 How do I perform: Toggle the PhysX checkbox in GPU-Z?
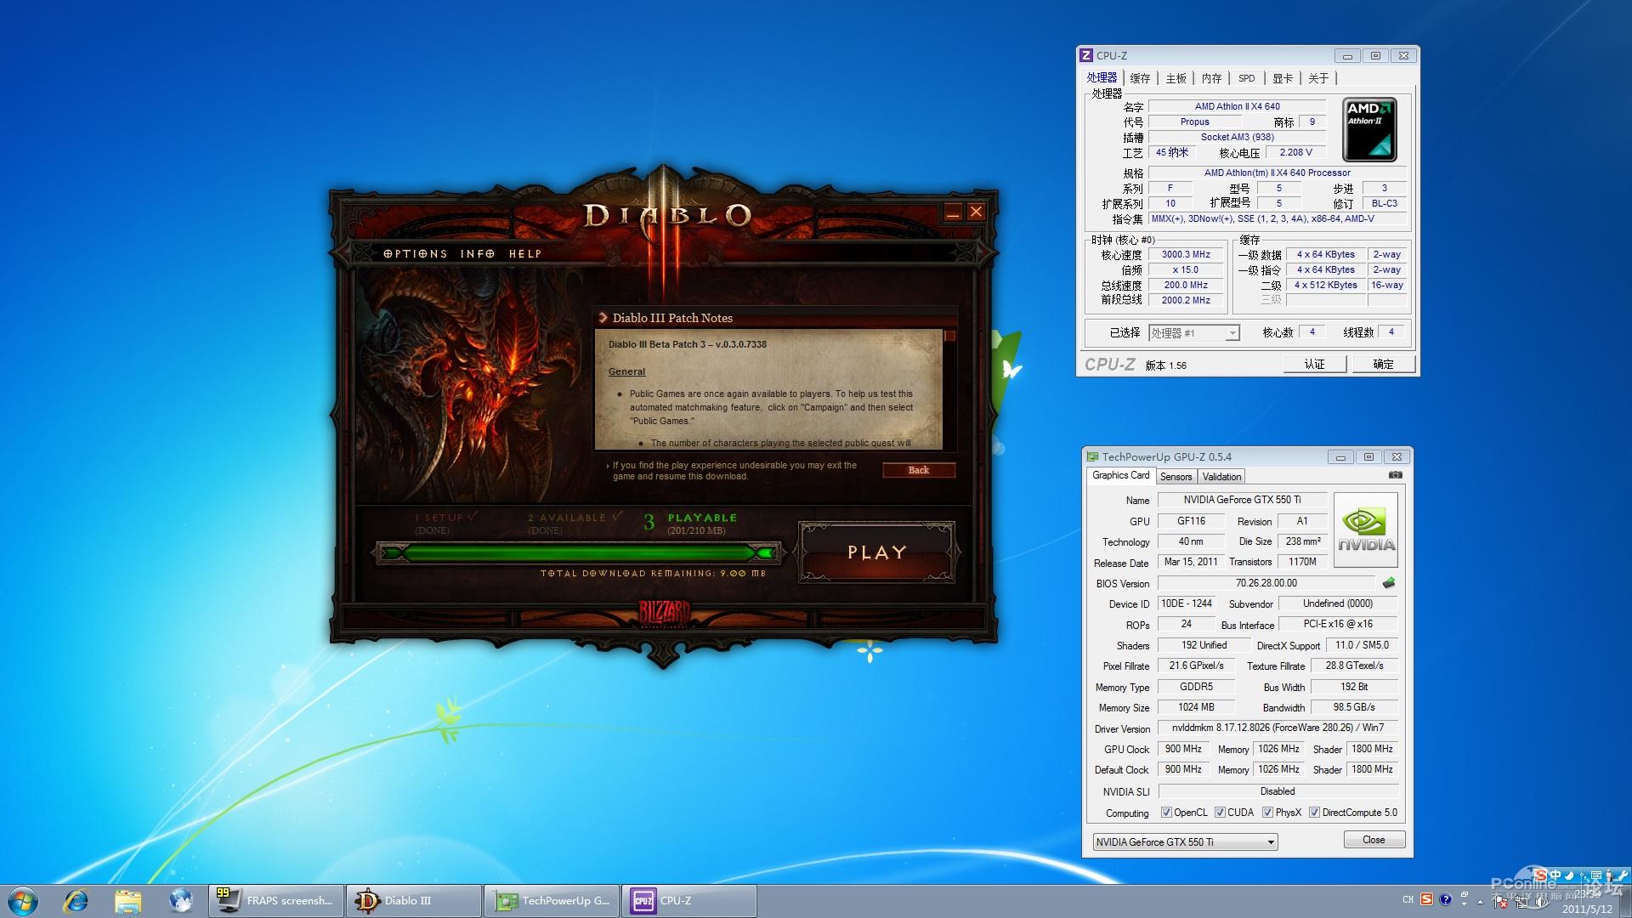coord(1267,813)
